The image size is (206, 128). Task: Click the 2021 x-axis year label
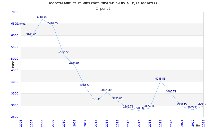click(x=182, y=123)
